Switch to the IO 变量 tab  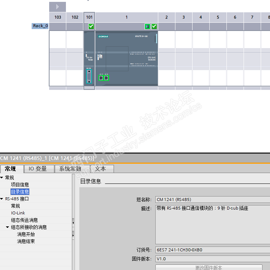click(39, 169)
